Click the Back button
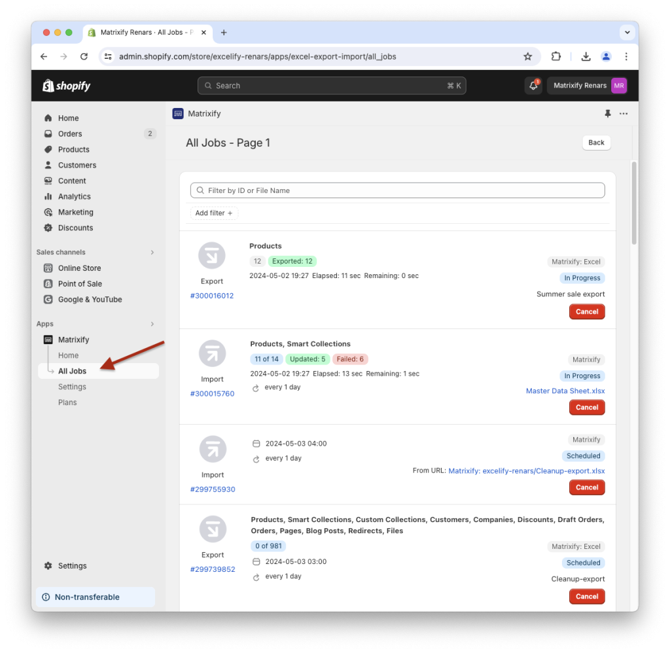Screen dimensions: 670x653 click(x=595, y=143)
